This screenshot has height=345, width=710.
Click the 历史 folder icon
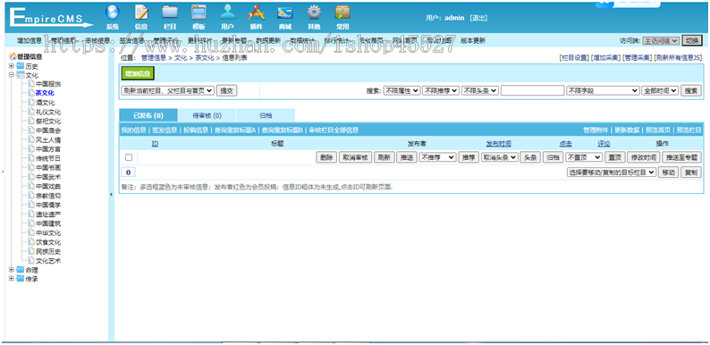coord(20,66)
